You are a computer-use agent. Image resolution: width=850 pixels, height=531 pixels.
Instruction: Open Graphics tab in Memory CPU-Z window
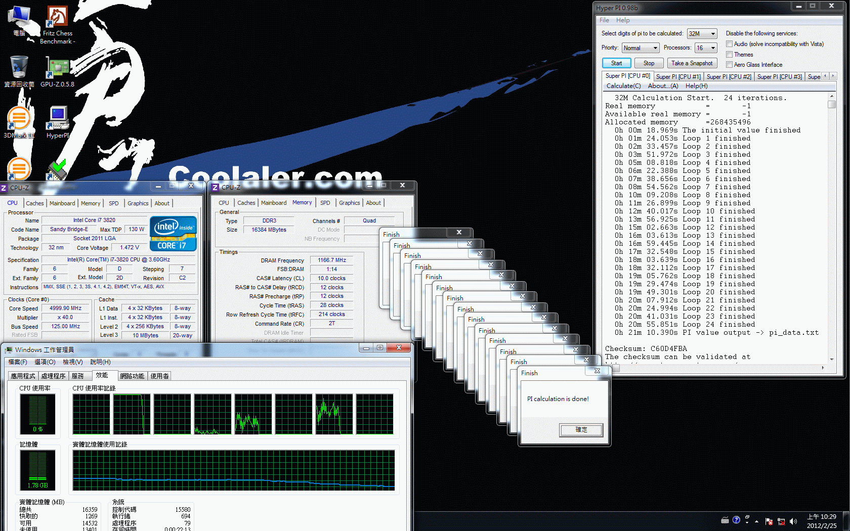coord(349,203)
